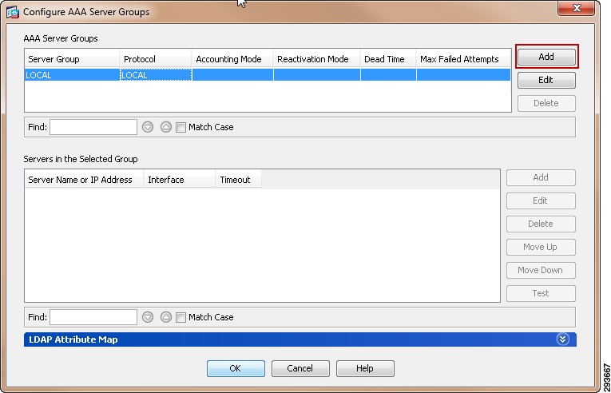Viewport: 611px width, 393px height.
Task: Enable Match Case for servers search
Action: pos(181,317)
